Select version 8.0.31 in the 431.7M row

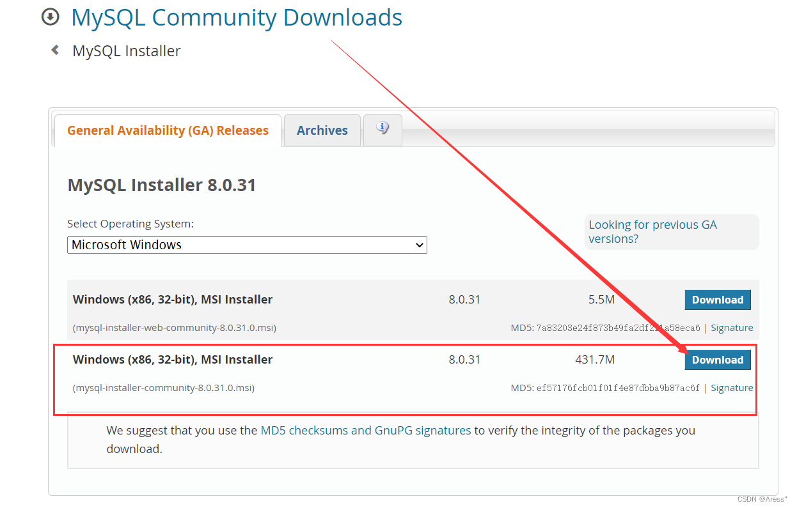pos(464,360)
